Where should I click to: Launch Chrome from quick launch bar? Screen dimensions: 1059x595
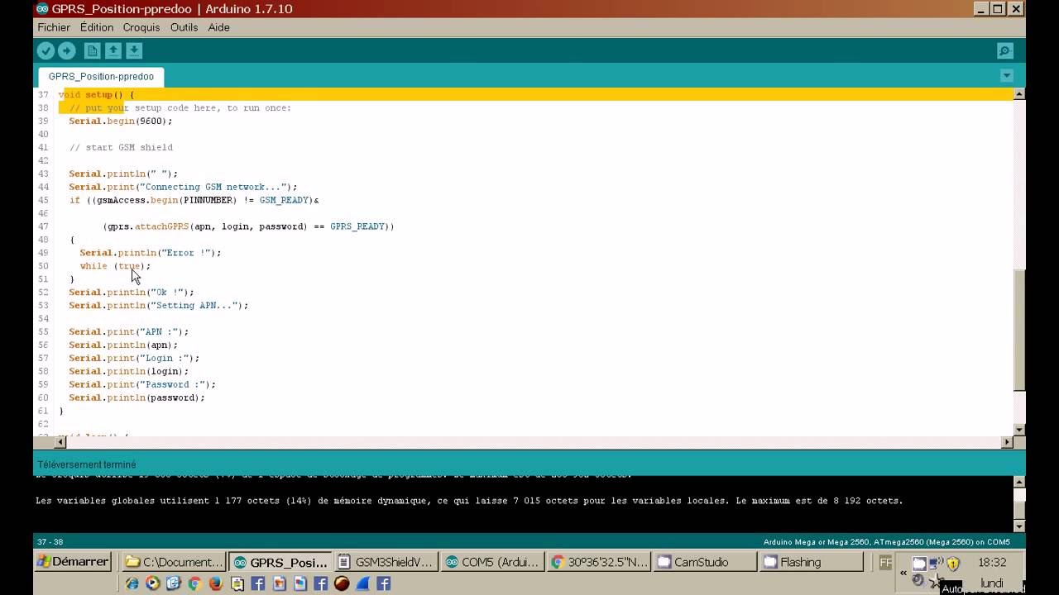(x=194, y=583)
